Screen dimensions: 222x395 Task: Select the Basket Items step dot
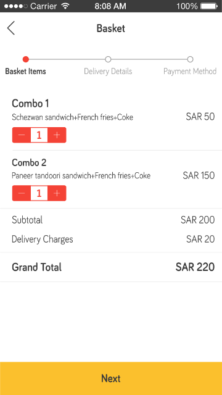[x=26, y=59]
